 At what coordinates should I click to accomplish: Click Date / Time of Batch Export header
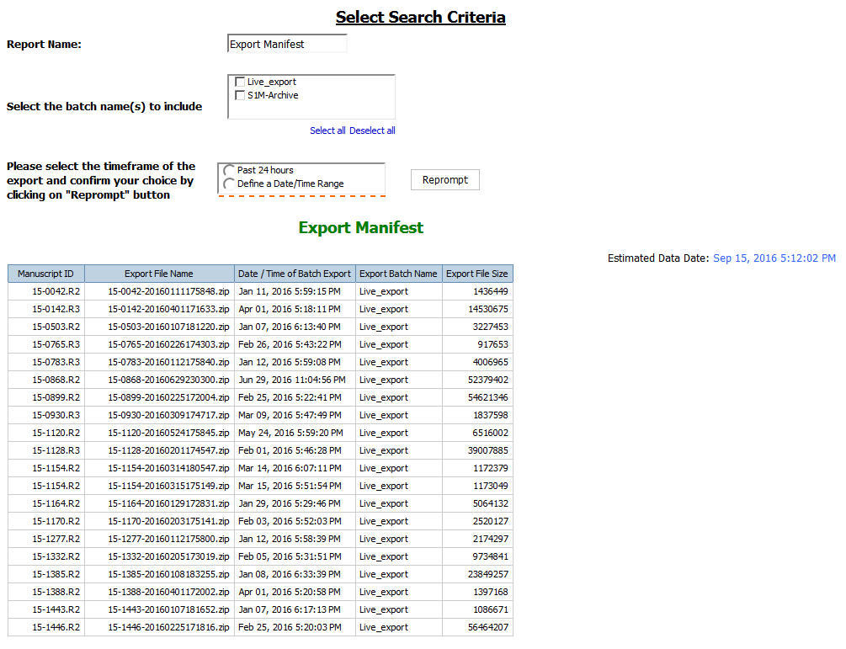(295, 274)
